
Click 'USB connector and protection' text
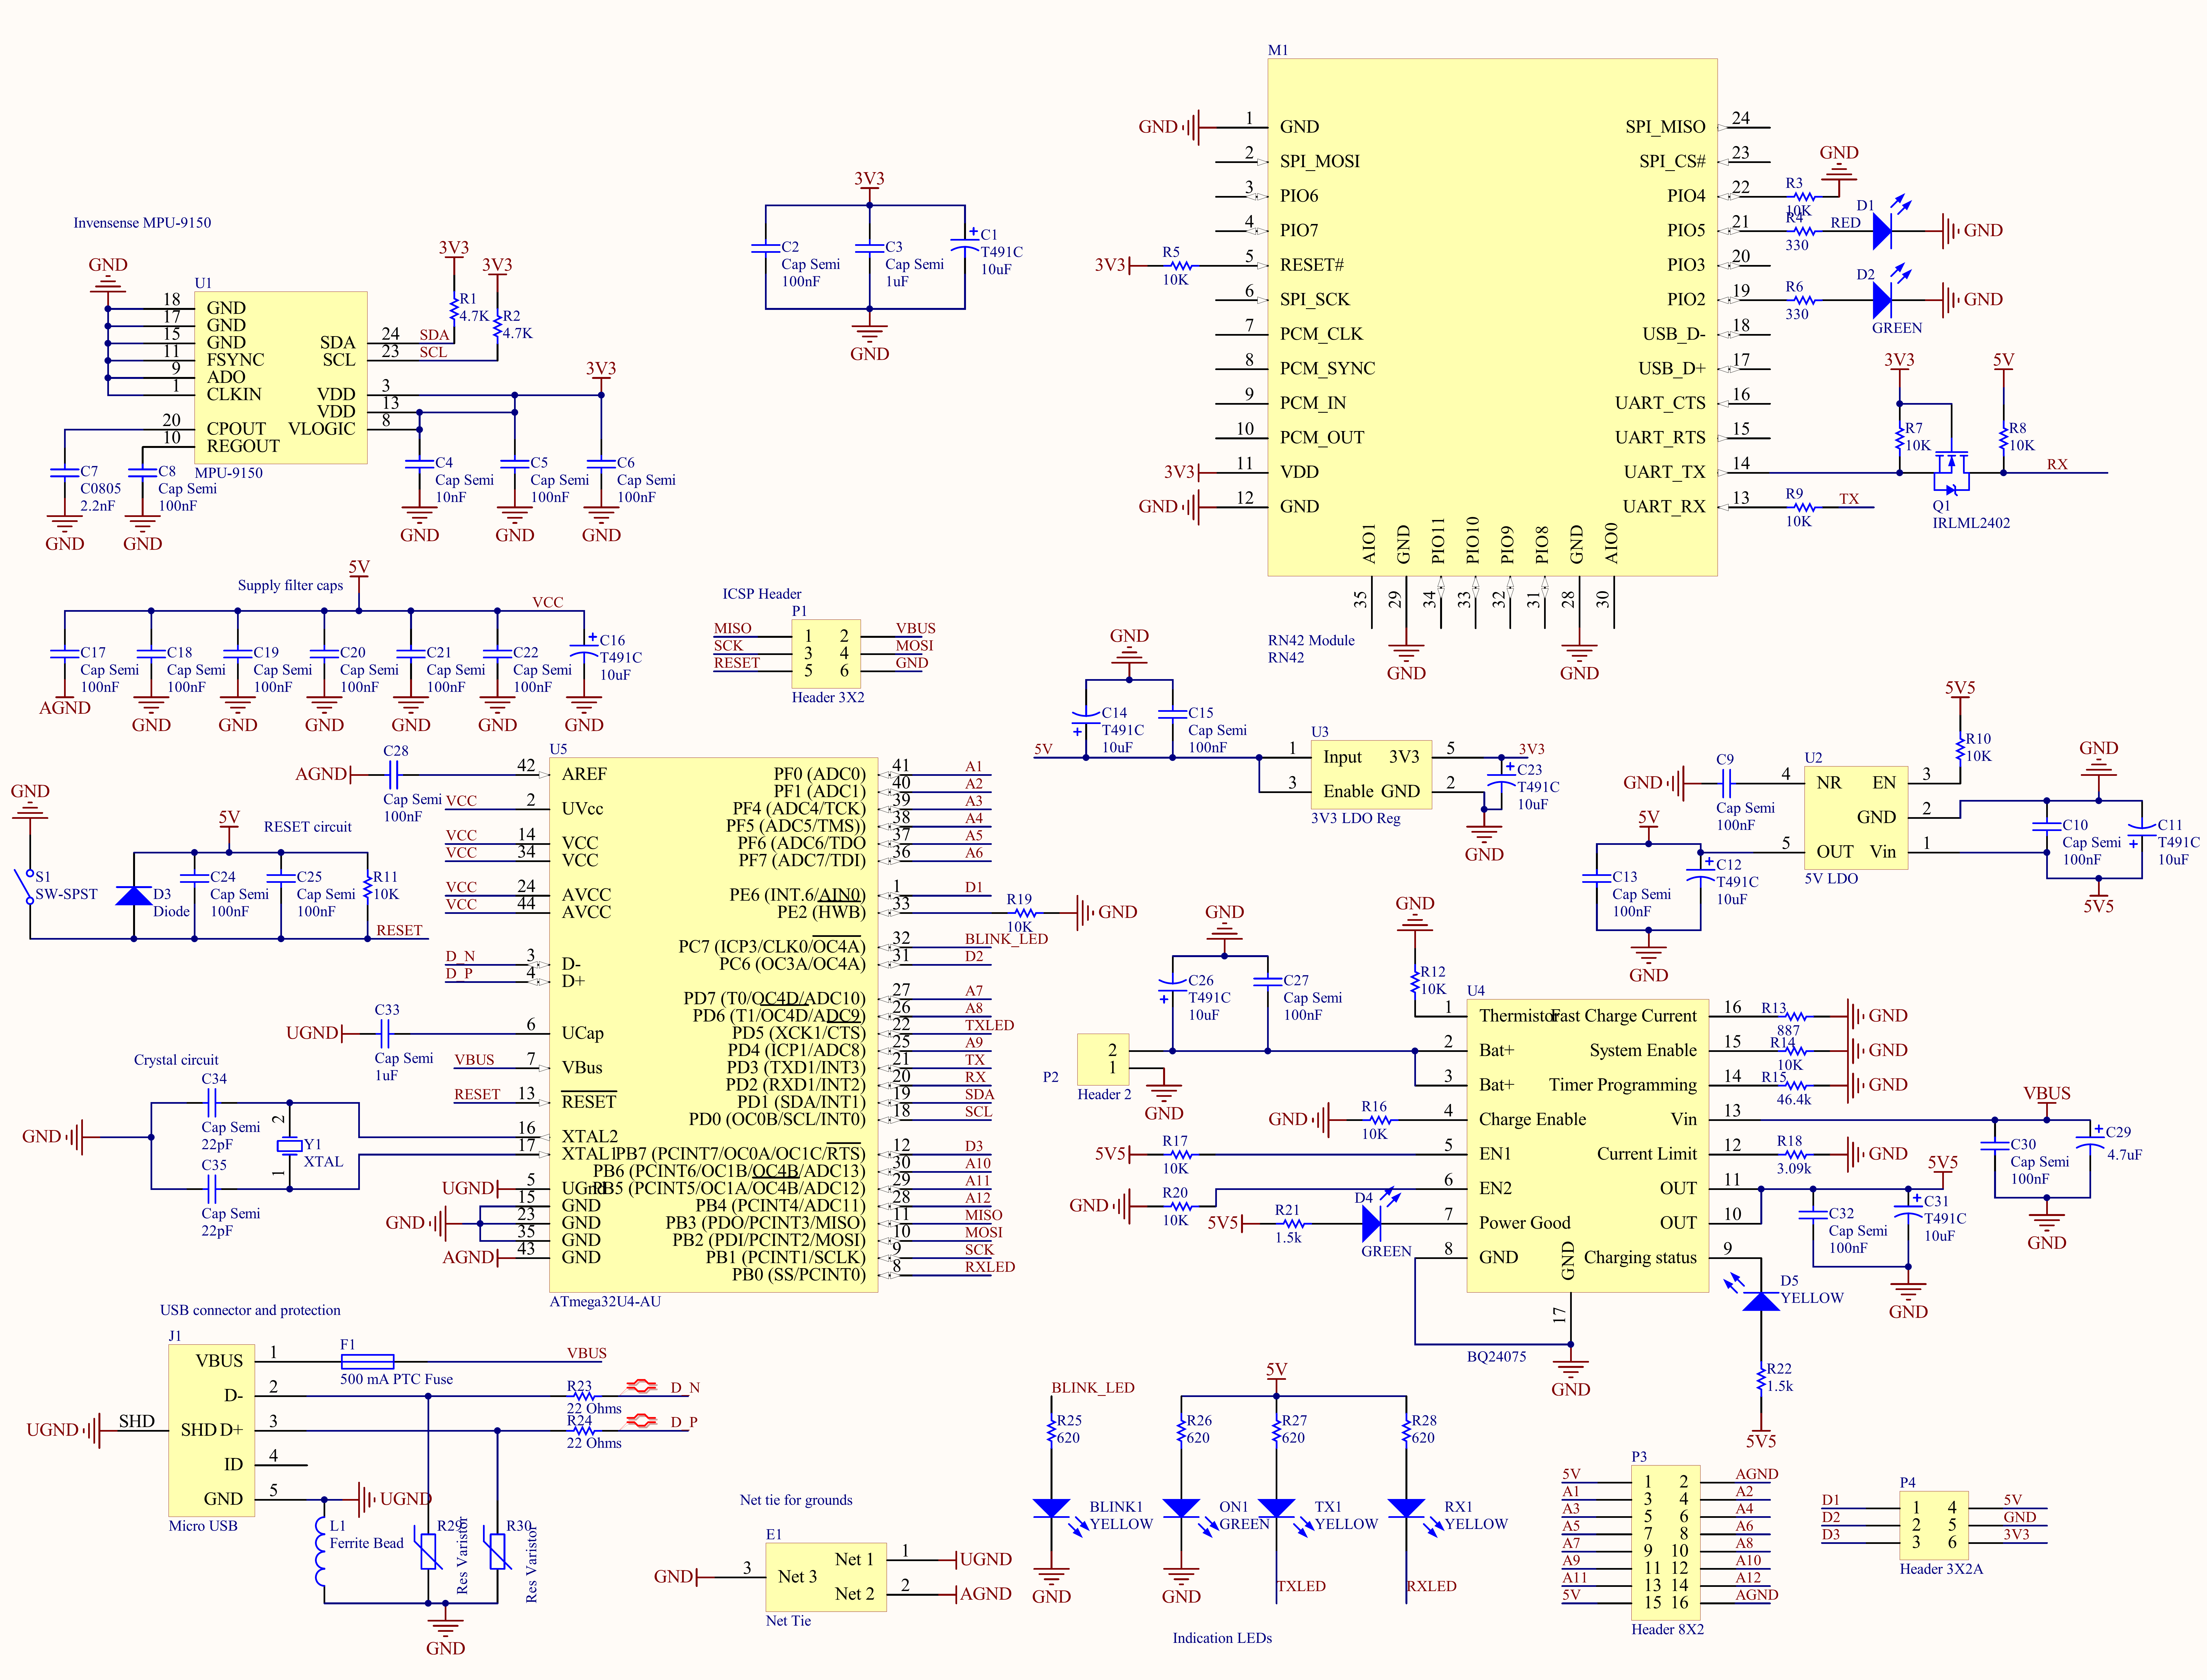pos(250,1310)
